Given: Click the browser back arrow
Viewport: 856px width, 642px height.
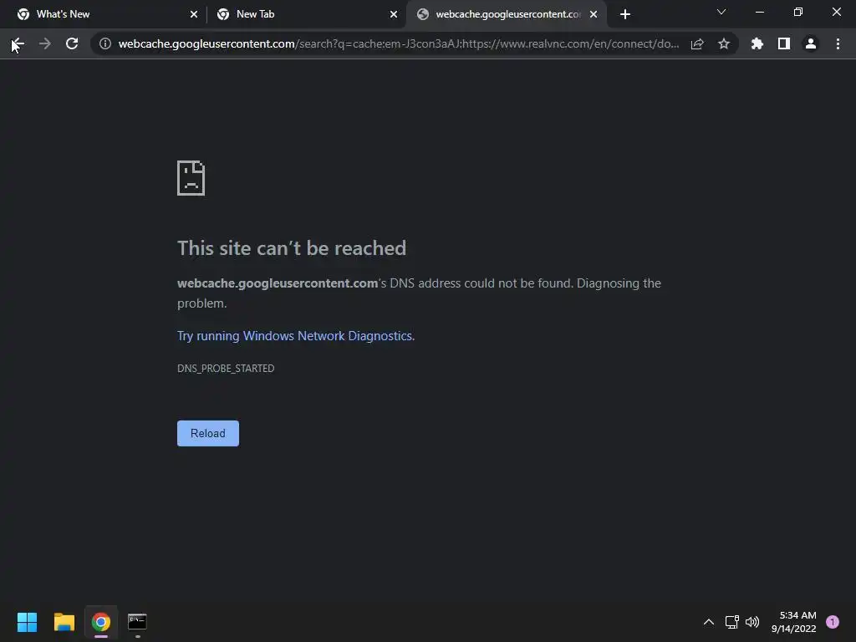Looking at the screenshot, I should pyautogui.click(x=18, y=43).
